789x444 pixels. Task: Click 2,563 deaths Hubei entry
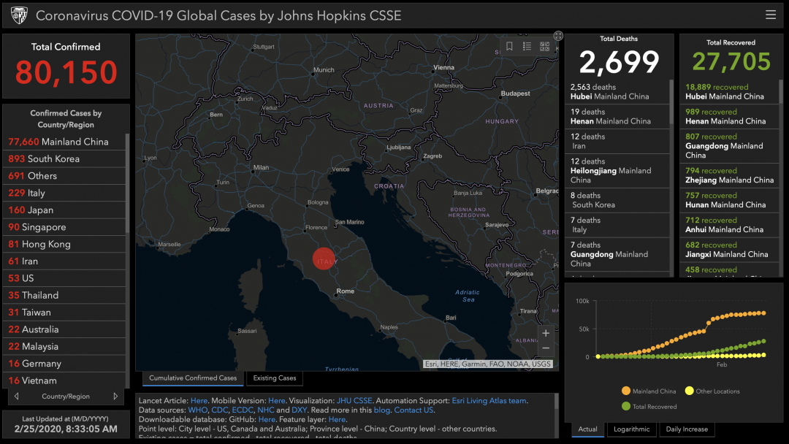pos(617,91)
